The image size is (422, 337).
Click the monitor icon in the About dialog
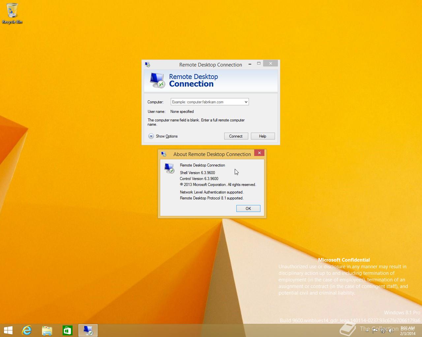(x=169, y=168)
